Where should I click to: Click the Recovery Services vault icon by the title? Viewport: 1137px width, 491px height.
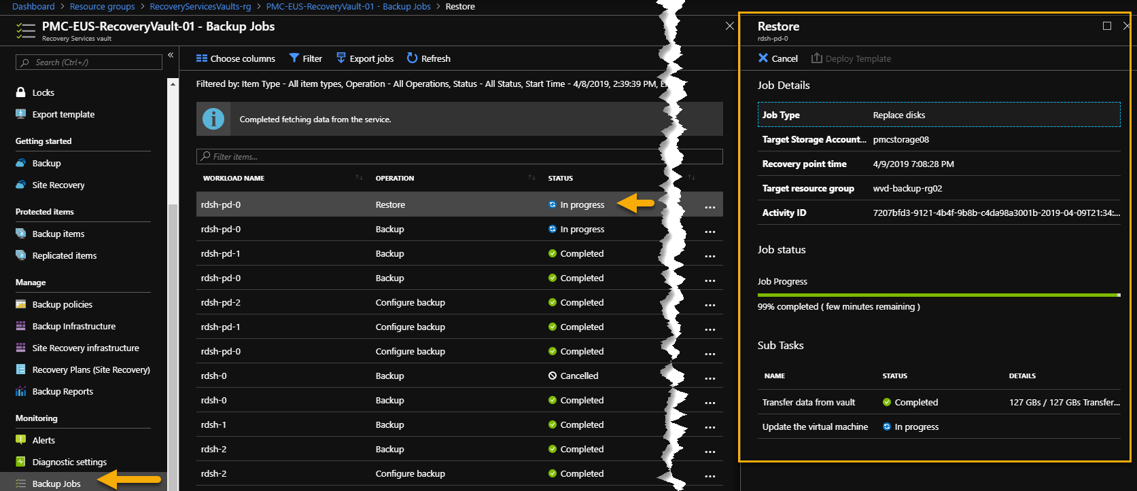coord(26,31)
